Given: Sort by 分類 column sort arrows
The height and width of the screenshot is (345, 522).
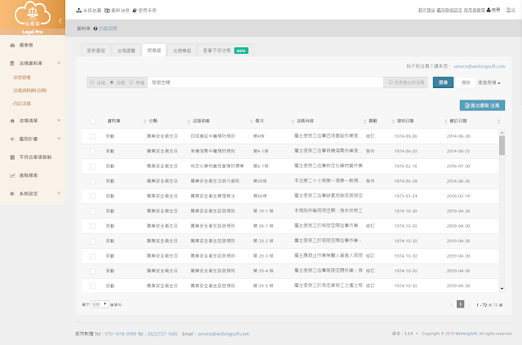Looking at the screenshot, I should 188,122.
